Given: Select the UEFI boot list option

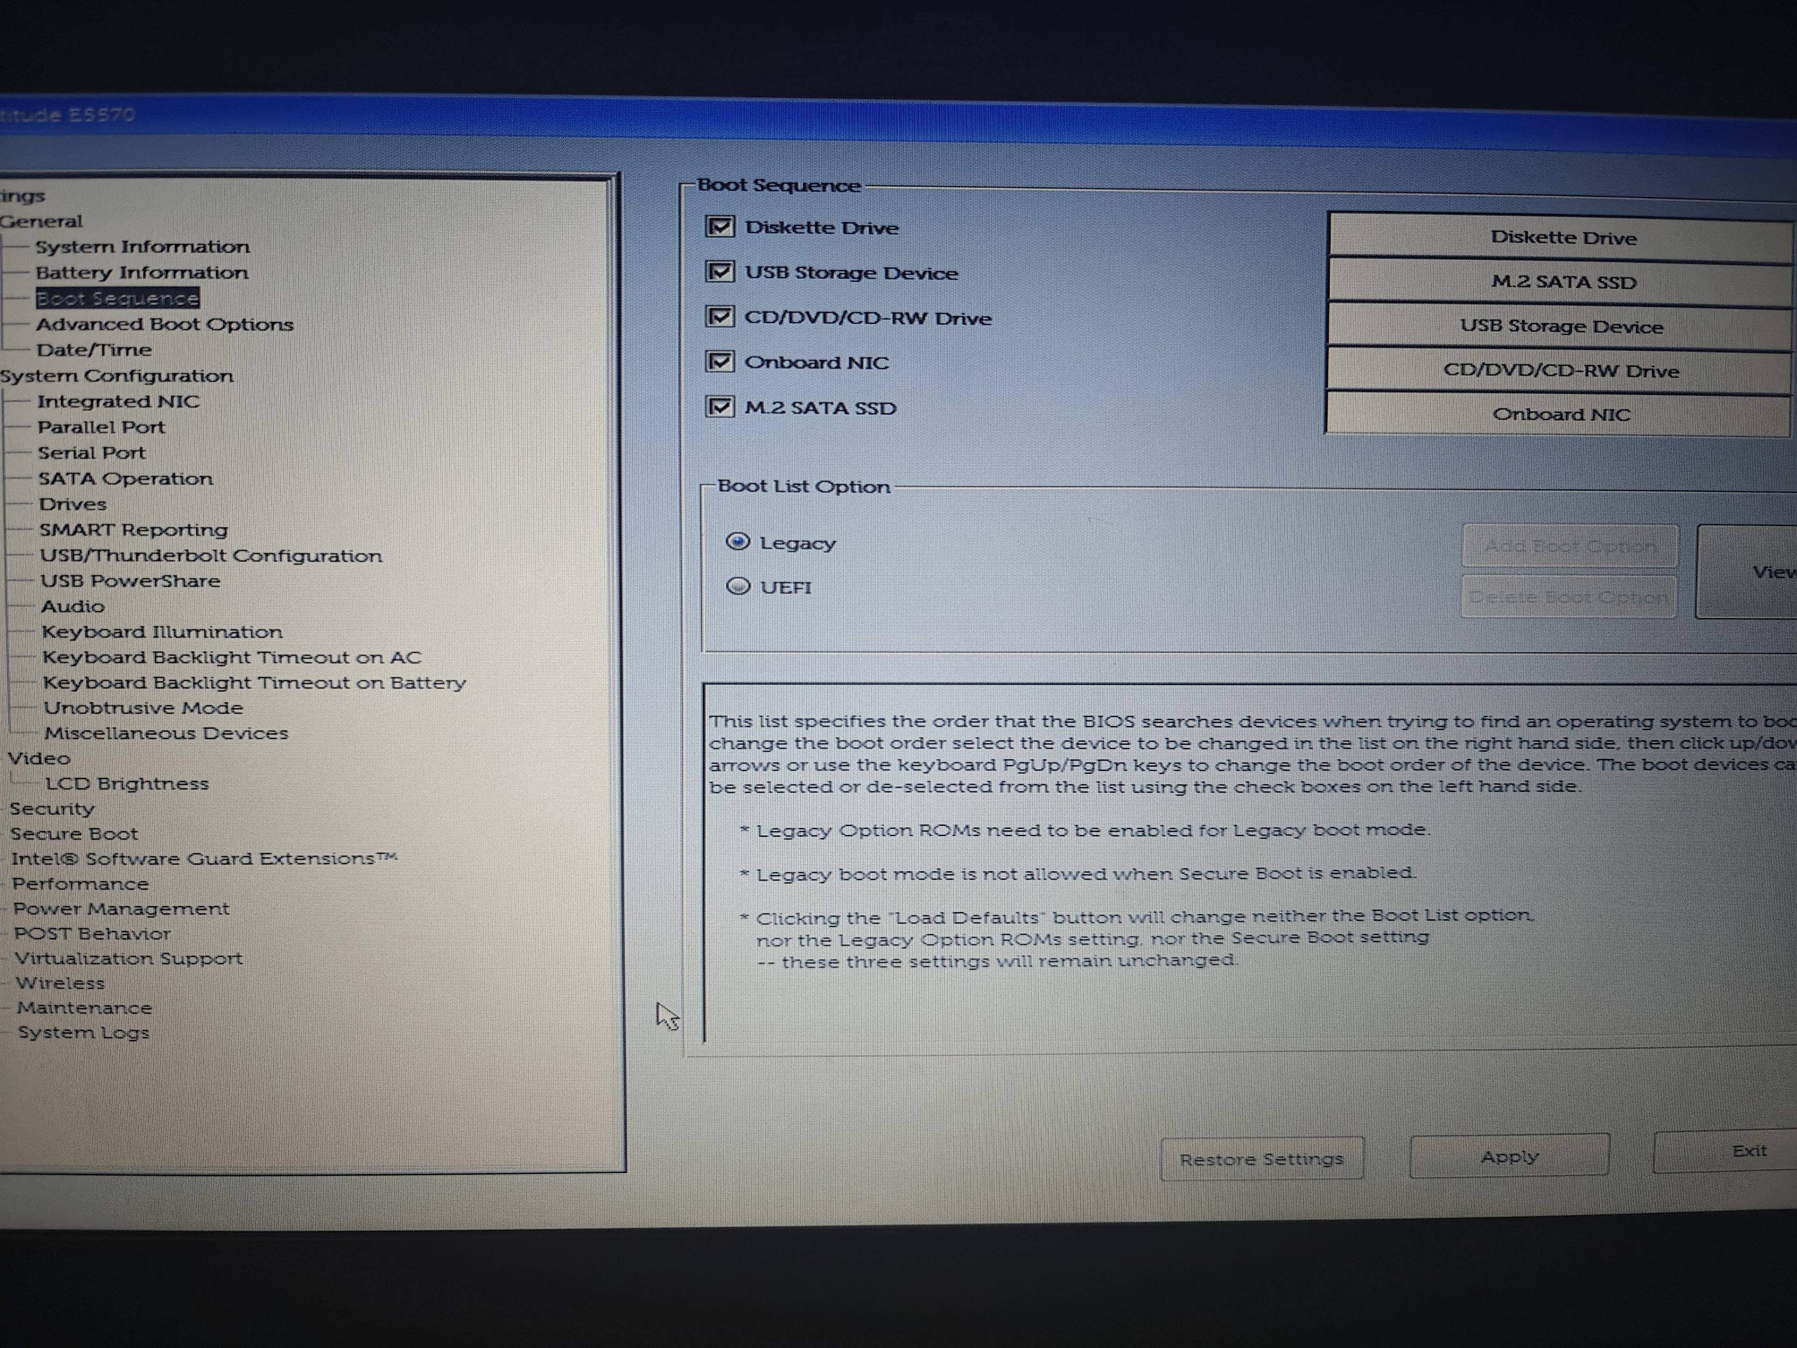Looking at the screenshot, I should coord(738,586).
